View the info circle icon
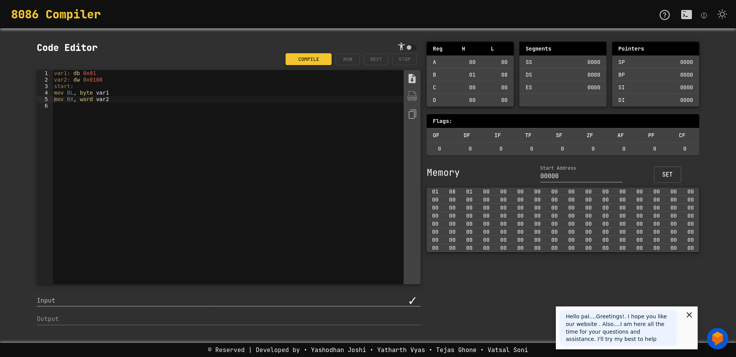 704,15
